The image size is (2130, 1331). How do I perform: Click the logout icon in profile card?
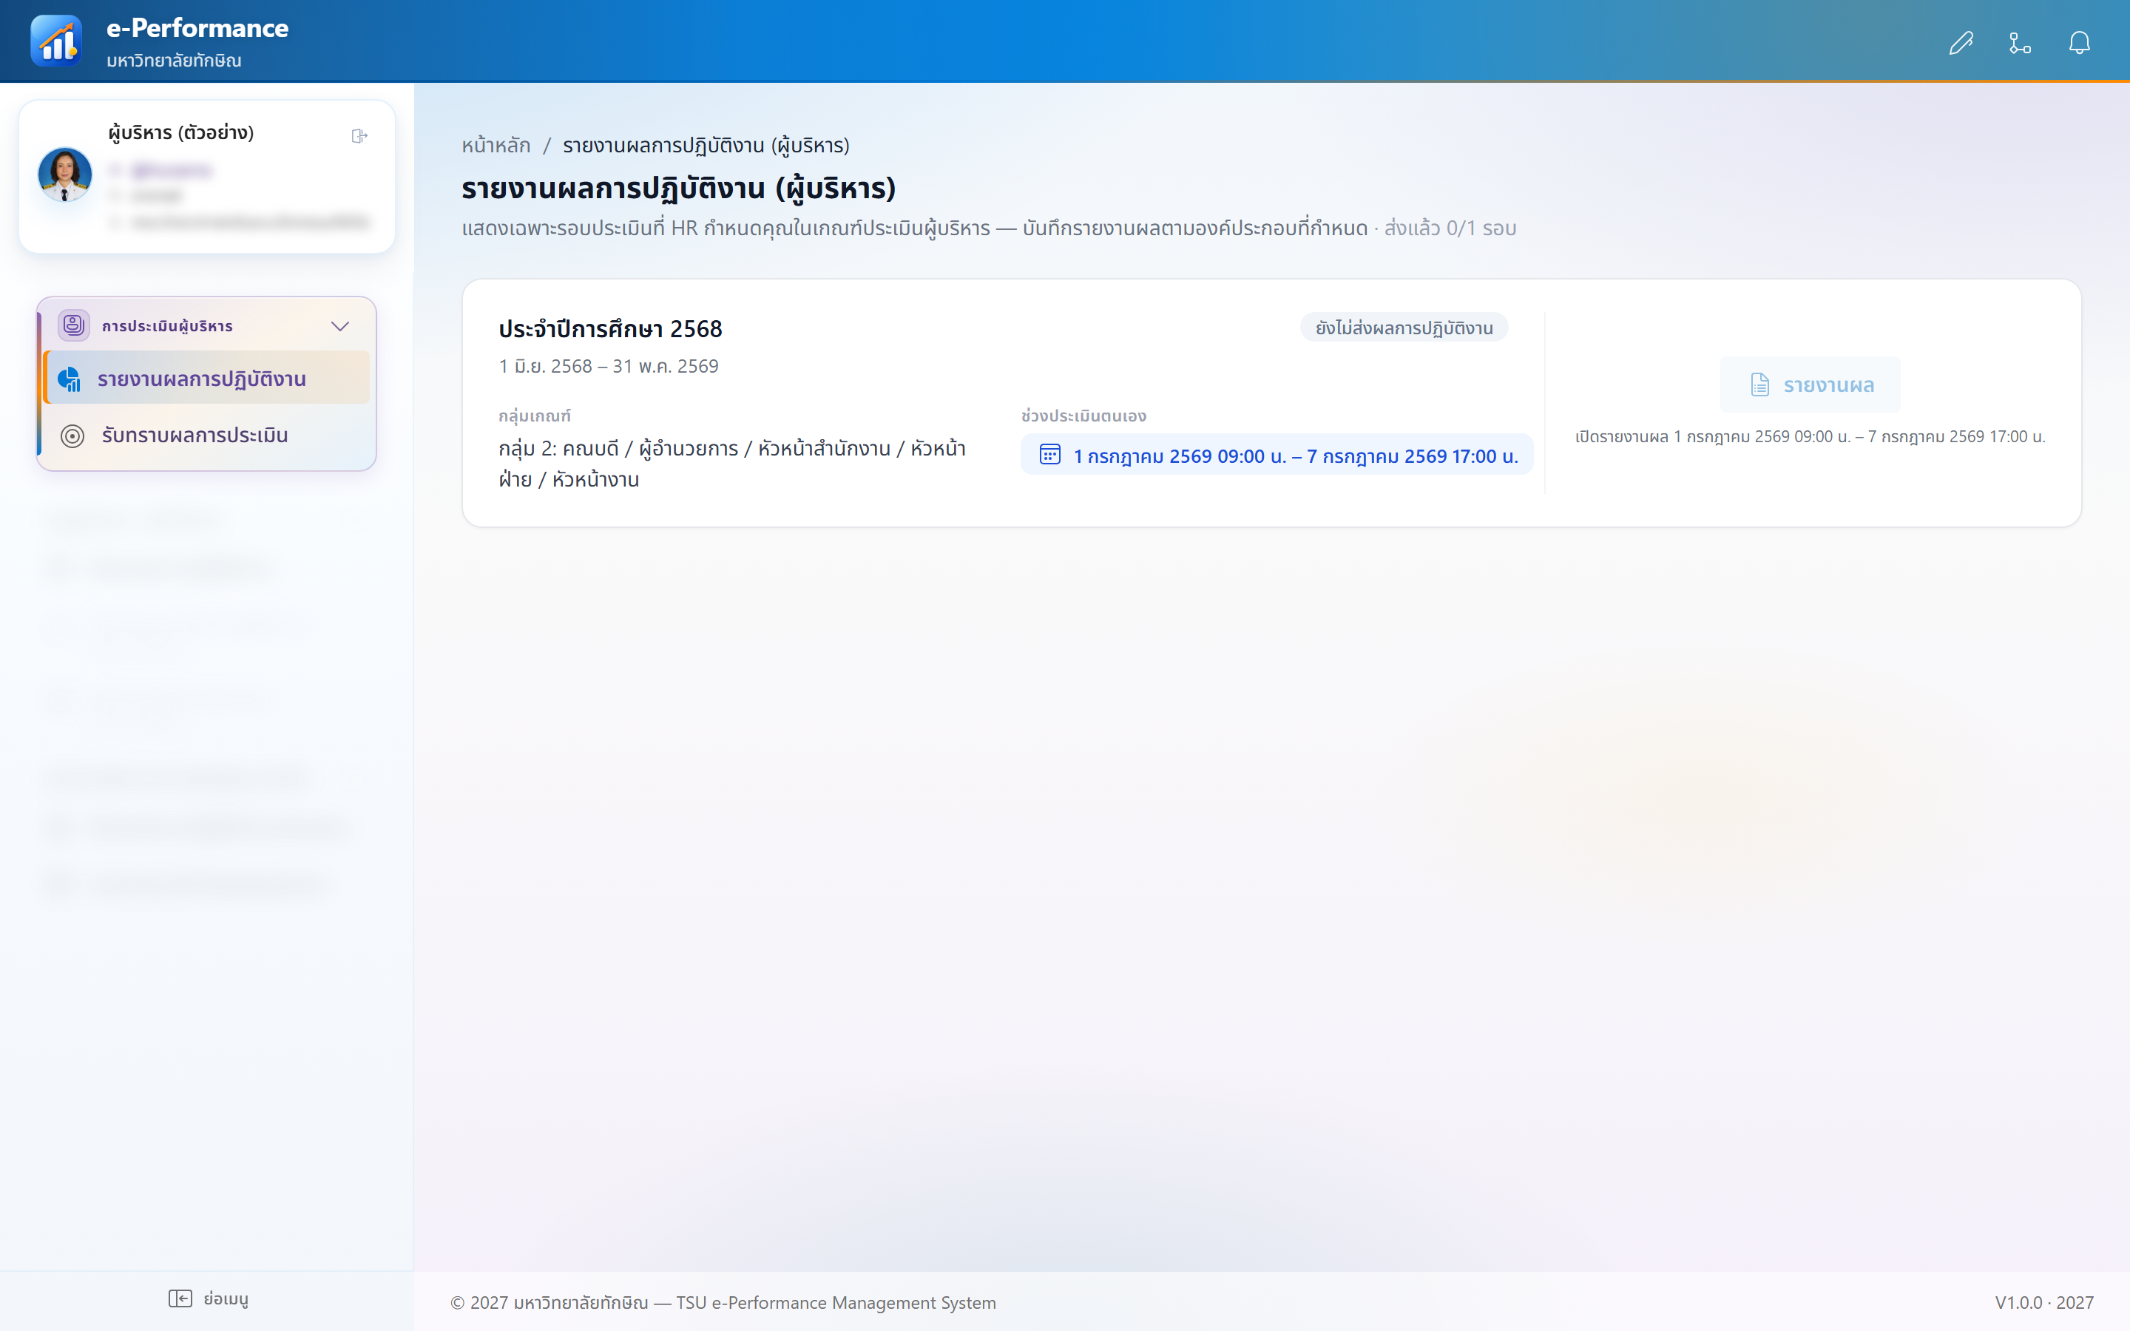coord(359,135)
